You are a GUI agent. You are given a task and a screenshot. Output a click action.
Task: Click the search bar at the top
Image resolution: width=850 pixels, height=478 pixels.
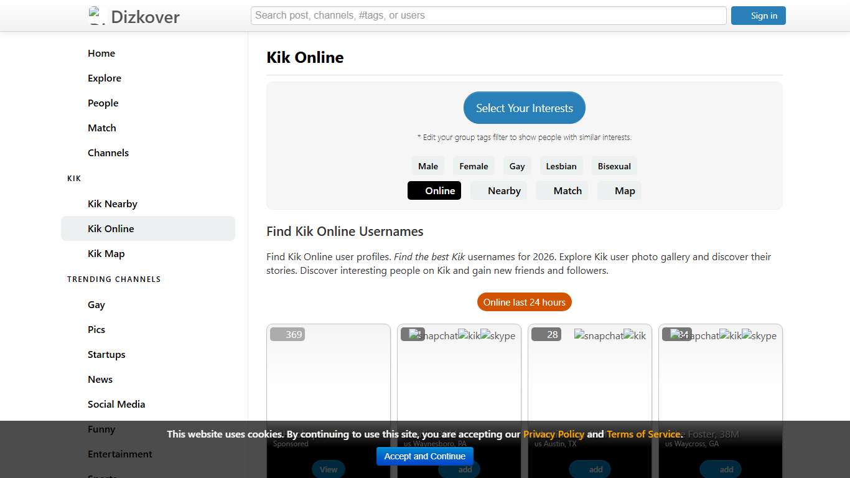[488, 15]
